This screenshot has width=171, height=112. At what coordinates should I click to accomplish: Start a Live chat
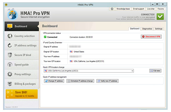click(x=151, y=9)
